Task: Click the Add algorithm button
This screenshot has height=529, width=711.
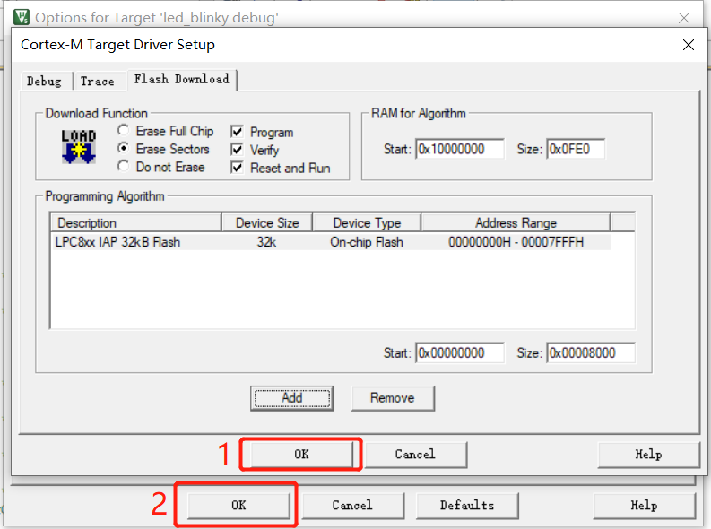Action: (291, 397)
